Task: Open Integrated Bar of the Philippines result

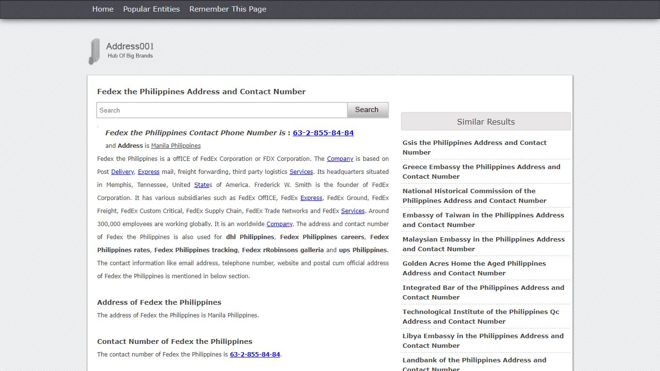Action: (483, 292)
